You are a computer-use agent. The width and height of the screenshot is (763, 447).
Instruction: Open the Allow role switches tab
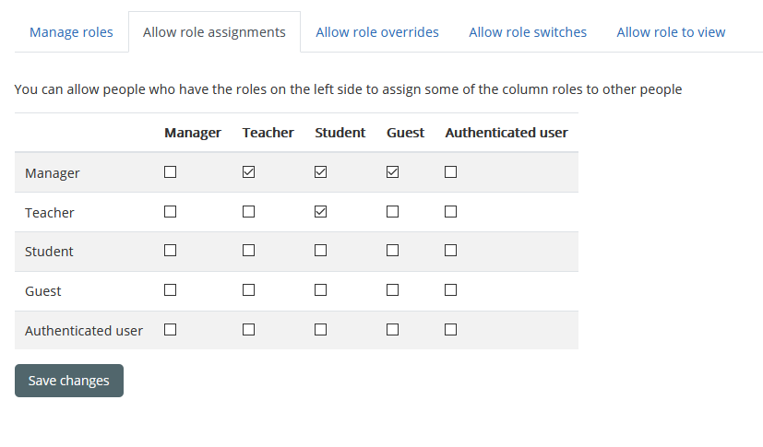[528, 32]
